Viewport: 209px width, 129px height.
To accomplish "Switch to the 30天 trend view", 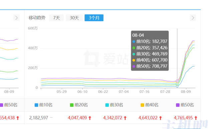I will 74,18.
